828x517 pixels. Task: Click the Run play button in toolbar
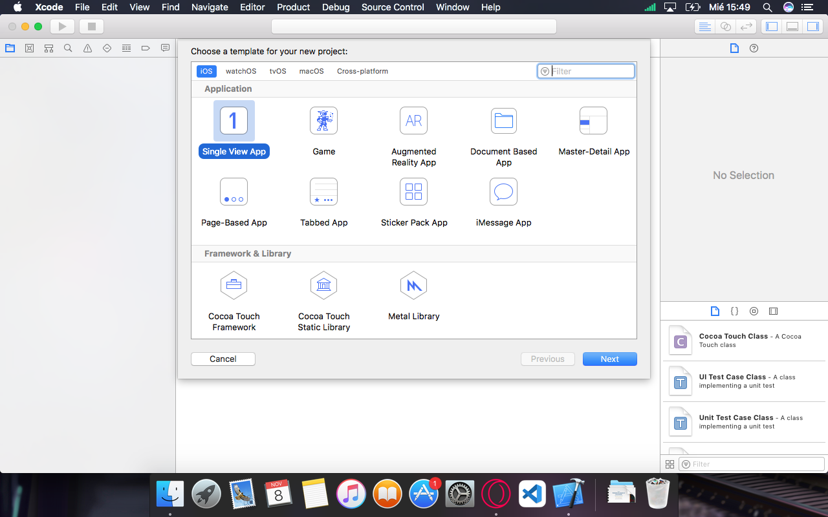[x=62, y=26]
